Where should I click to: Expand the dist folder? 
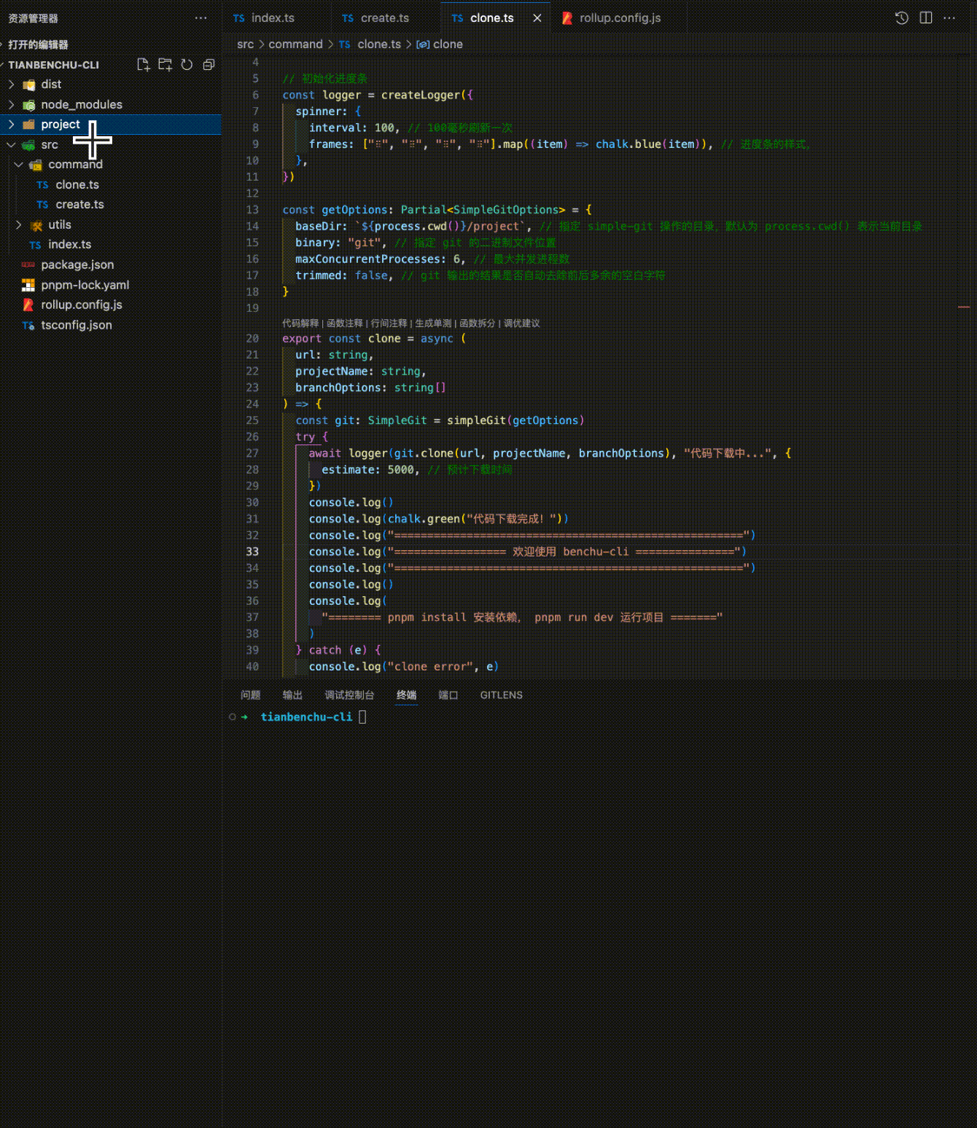(x=12, y=85)
